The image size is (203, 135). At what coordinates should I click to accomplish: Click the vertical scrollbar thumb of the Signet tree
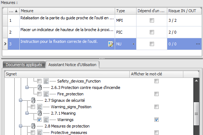point(196,114)
